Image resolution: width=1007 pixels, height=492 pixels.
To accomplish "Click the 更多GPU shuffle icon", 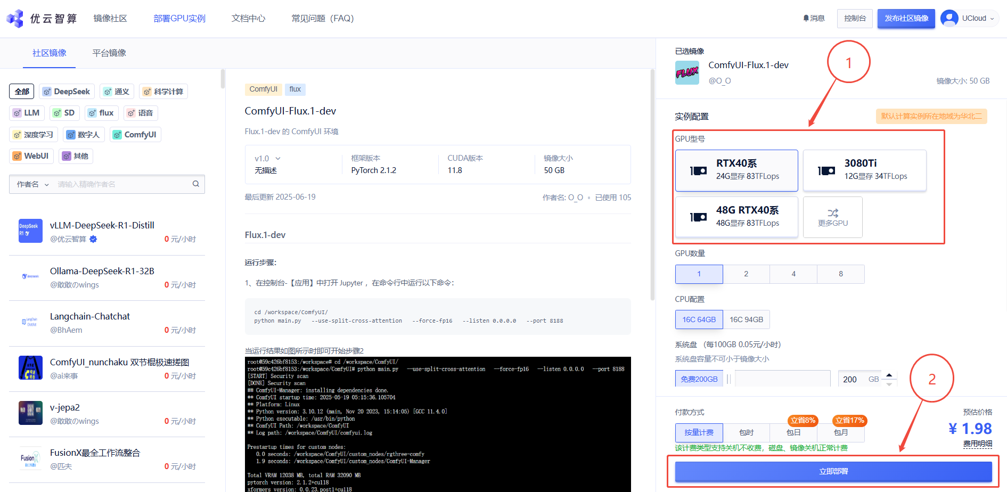I will [833, 212].
